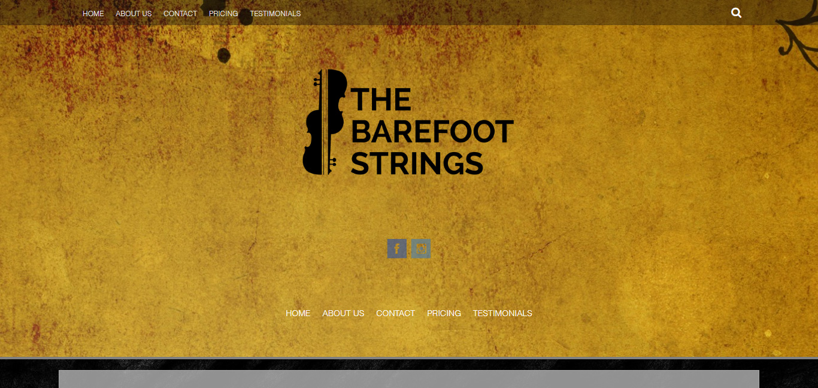
Task: Open PRICING in the top bar
Action: point(223,13)
